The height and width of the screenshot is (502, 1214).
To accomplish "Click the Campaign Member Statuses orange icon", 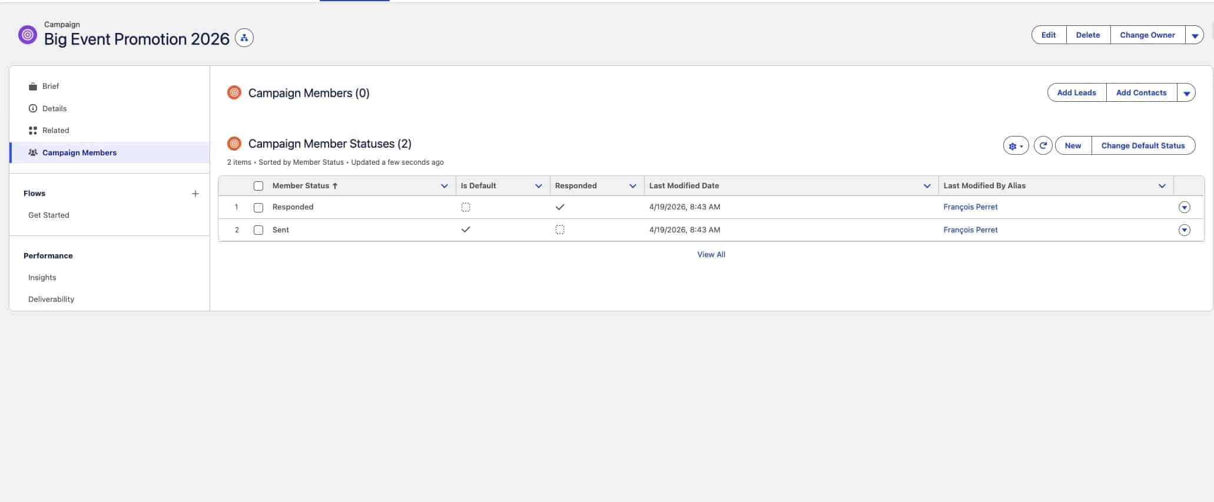I will [234, 144].
